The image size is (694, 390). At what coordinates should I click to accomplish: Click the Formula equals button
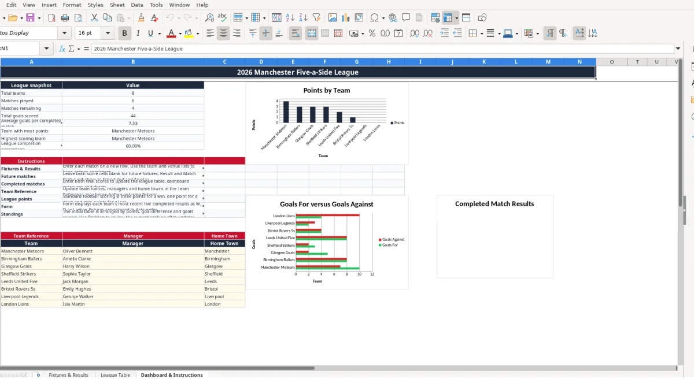86,49
